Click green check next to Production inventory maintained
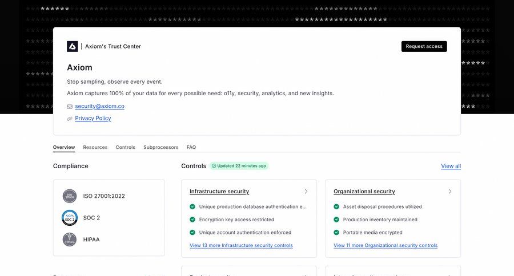Viewport: 514px width, 276px height. [336, 220]
